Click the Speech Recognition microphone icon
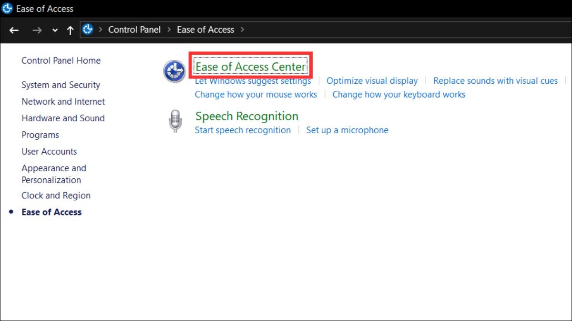572x321 pixels. pyautogui.click(x=175, y=121)
